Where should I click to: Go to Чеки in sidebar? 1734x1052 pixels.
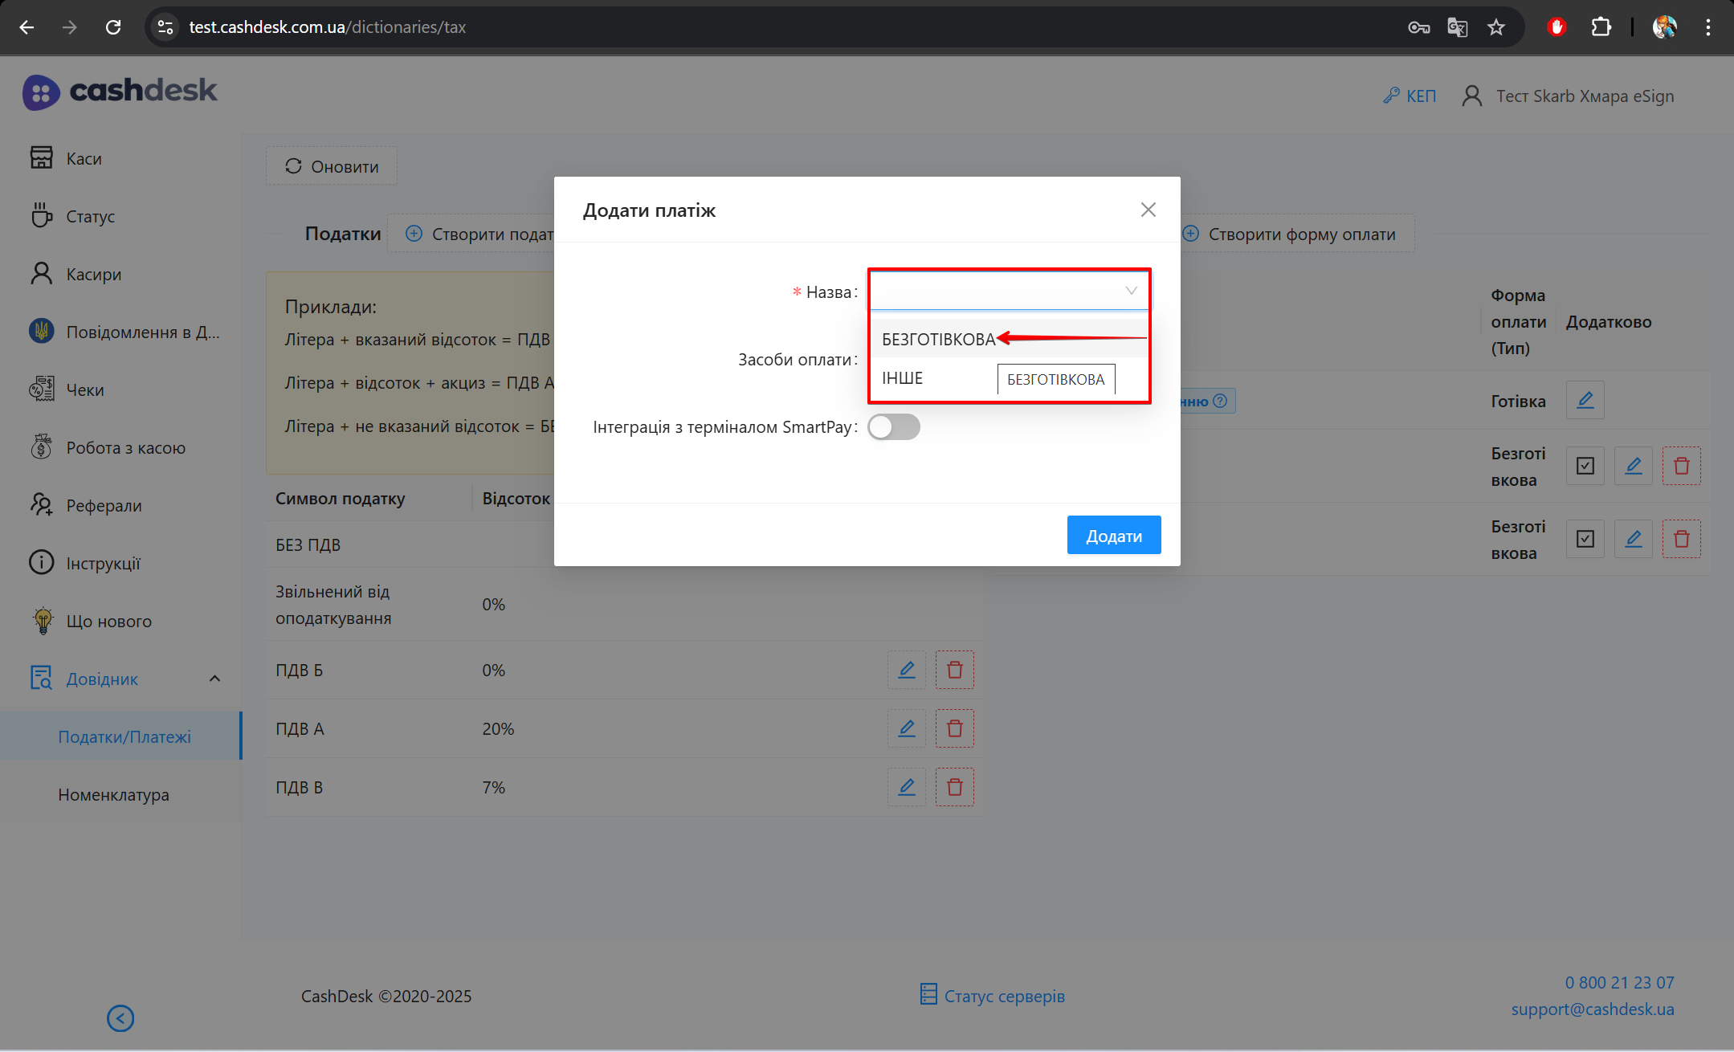pos(85,389)
